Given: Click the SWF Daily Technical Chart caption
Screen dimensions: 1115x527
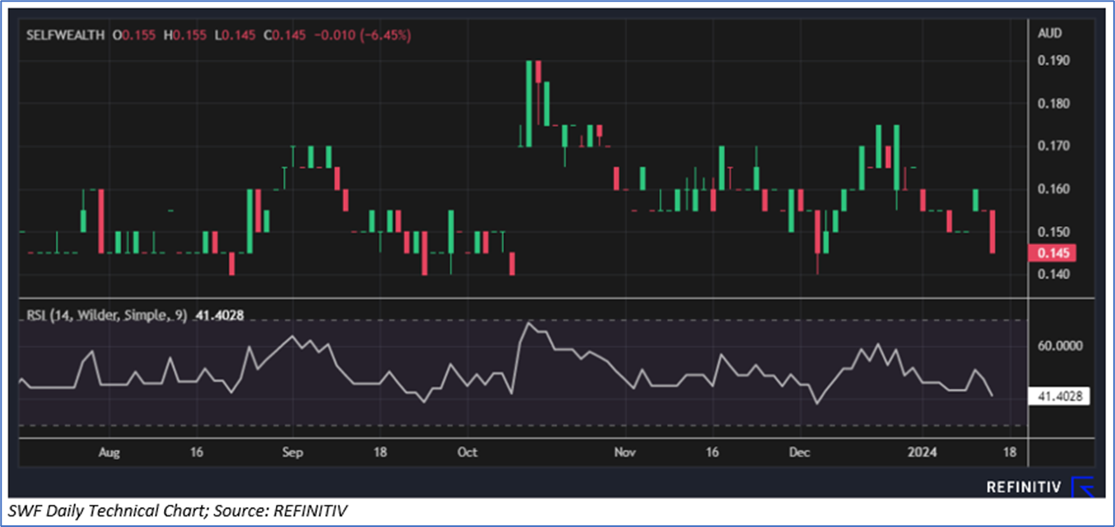Looking at the screenshot, I should 178,511.
